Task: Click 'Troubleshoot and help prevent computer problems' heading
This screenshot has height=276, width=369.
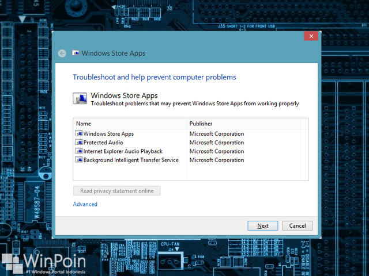Action: point(155,77)
